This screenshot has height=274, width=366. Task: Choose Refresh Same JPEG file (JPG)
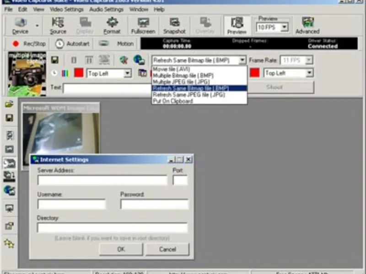[199, 95]
